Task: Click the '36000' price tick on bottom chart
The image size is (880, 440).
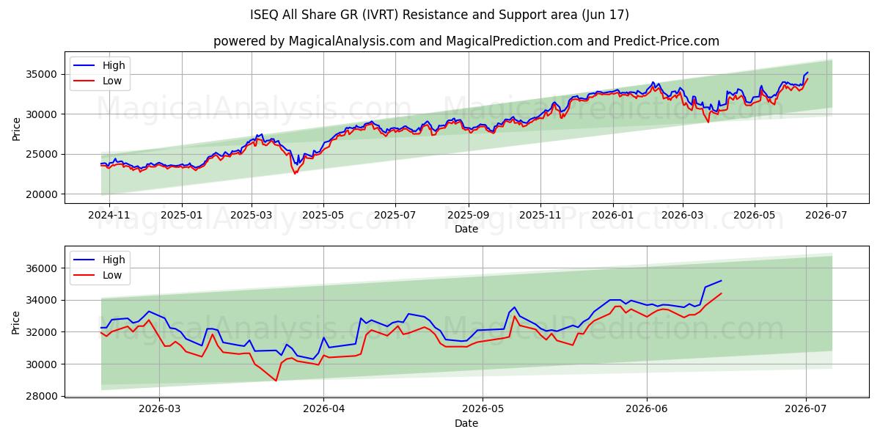Action: 43,268
